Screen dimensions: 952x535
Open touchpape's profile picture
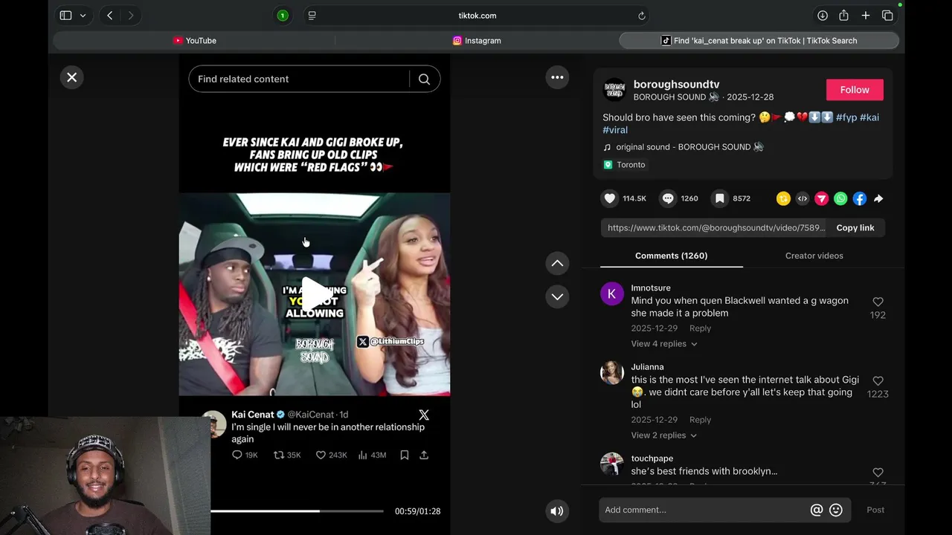click(x=612, y=464)
